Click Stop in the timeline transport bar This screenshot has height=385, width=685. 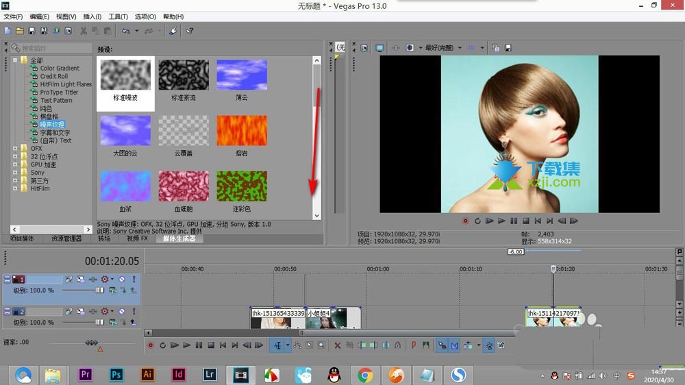(211, 345)
